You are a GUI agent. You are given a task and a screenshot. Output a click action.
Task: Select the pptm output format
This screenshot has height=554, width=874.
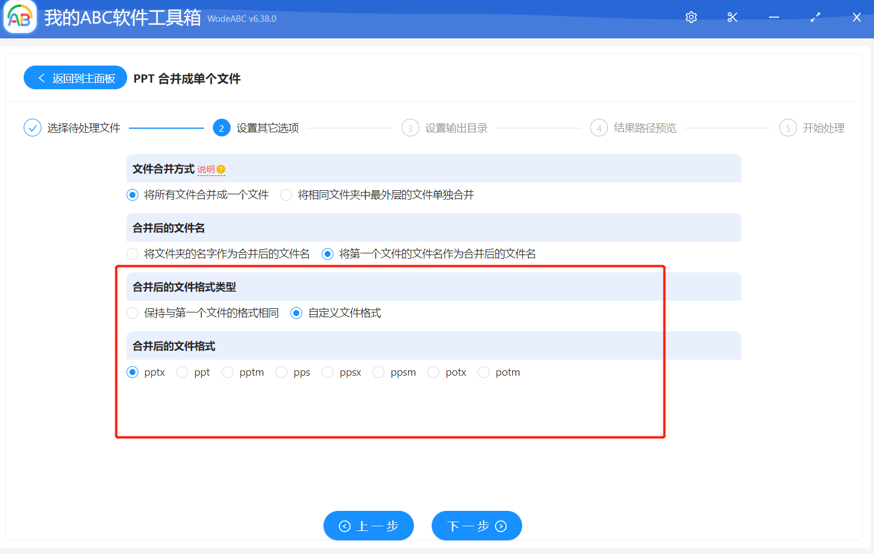pos(228,372)
